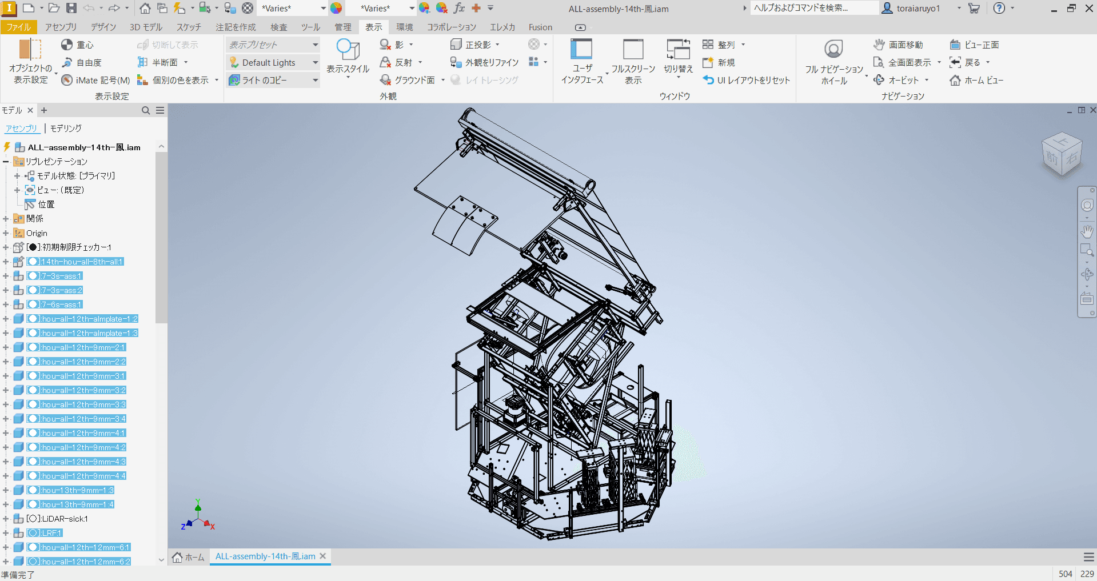Select the Pan (画面移動) tool
Screen dimensions: 1097x581
880,45
